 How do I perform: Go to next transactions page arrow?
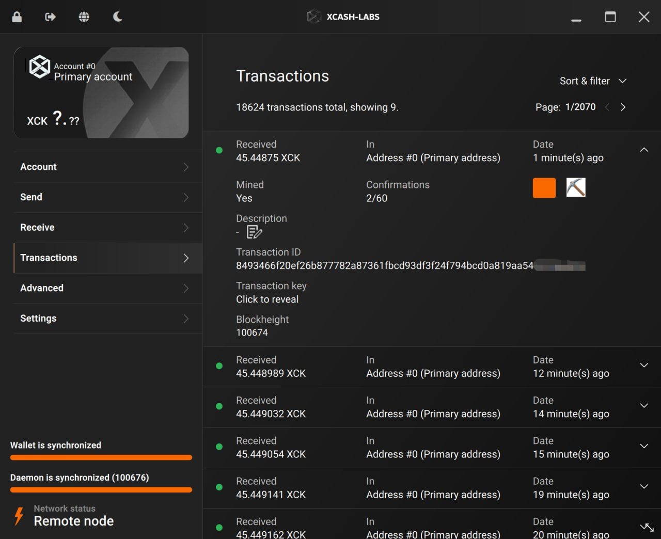pyautogui.click(x=623, y=107)
